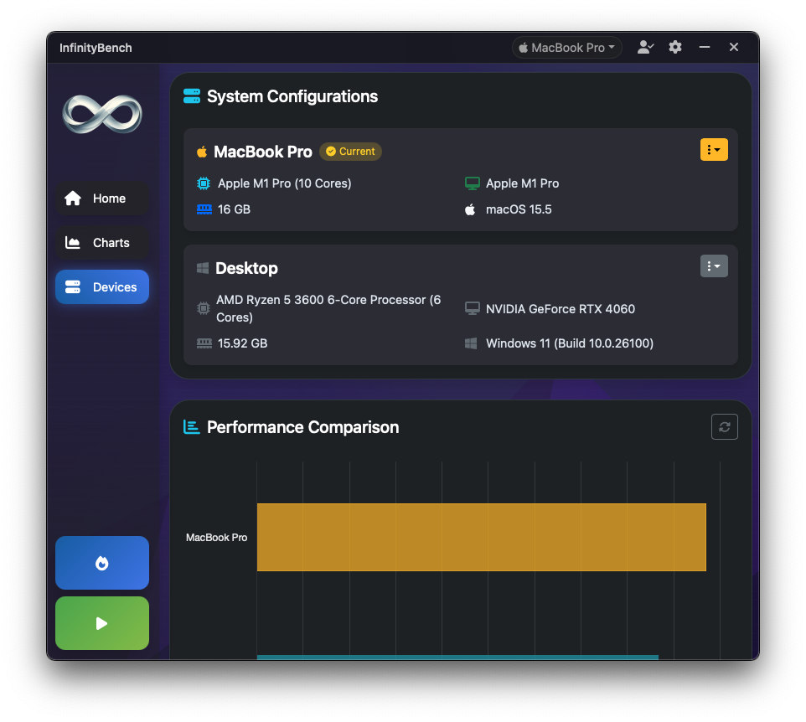
Task: Open MacBook Pro yellow options dropdown
Action: pyautogui.click(x=714, y=150)
